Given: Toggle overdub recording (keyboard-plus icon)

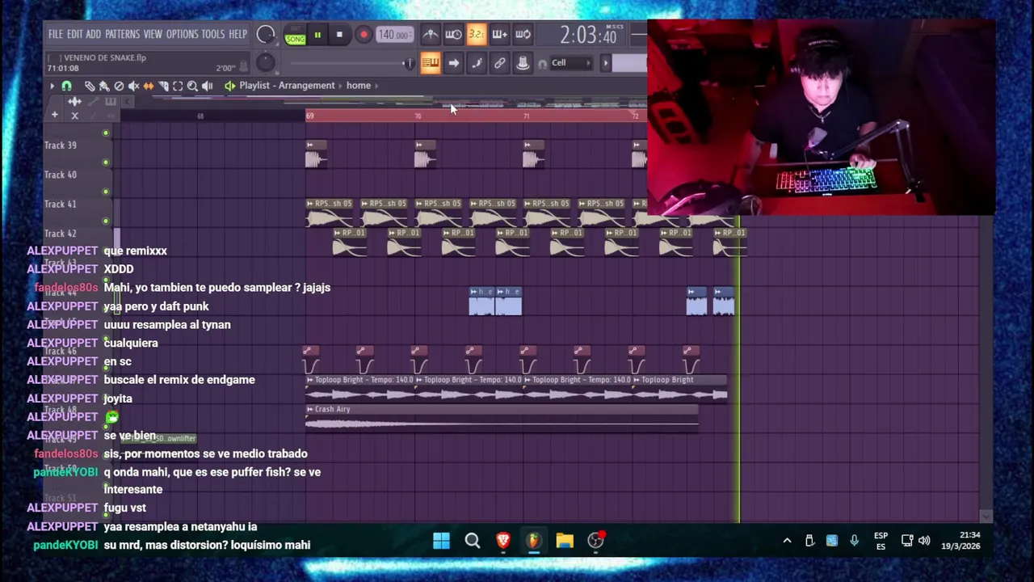Looking at the screenshot, I should 499,35.
